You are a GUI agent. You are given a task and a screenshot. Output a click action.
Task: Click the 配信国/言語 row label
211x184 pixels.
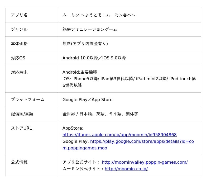(22, 114)
